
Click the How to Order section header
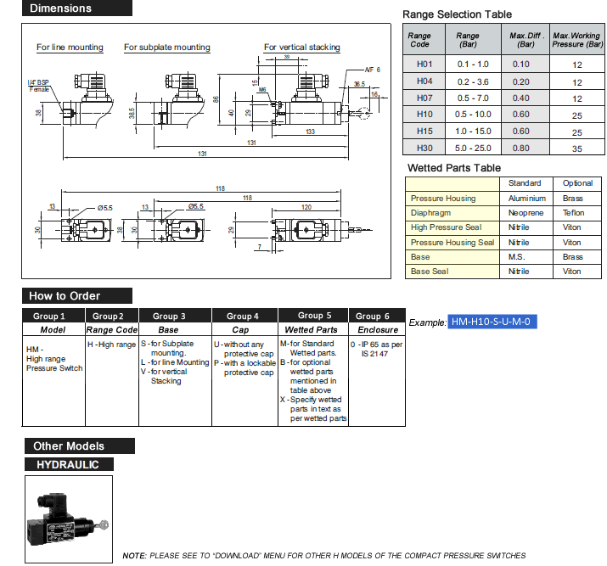[x=77, y=295]
